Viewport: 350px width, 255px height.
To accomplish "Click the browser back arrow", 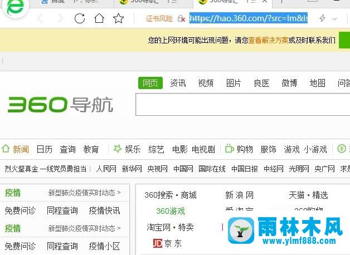I will point(41,18).
